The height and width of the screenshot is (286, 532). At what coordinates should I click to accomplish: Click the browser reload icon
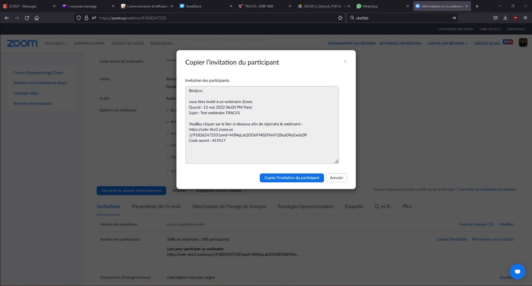click(27, 18)
